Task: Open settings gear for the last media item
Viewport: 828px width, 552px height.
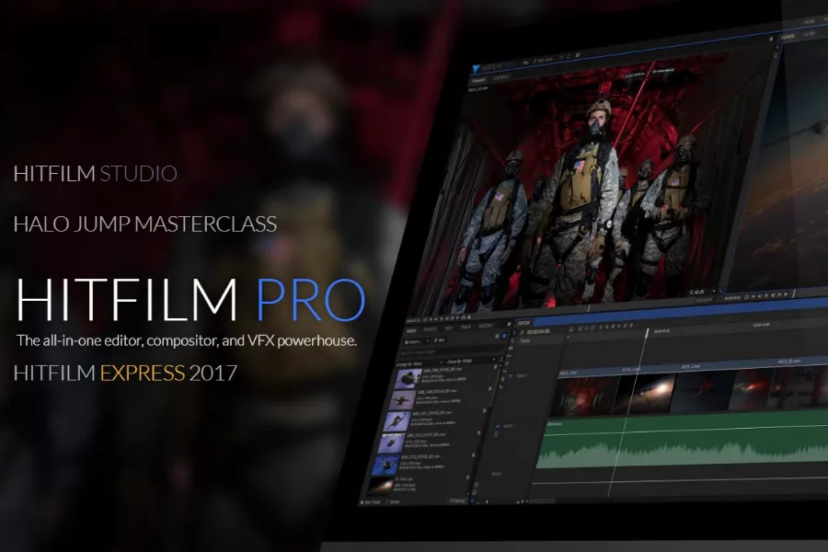Action: click(468, 477)
